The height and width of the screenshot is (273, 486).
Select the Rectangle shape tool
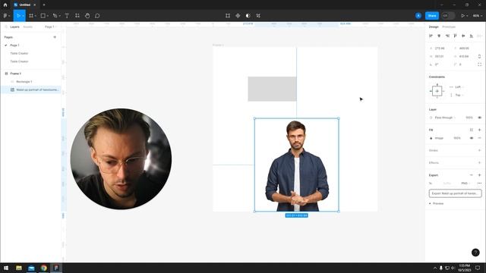click(43, 15)
